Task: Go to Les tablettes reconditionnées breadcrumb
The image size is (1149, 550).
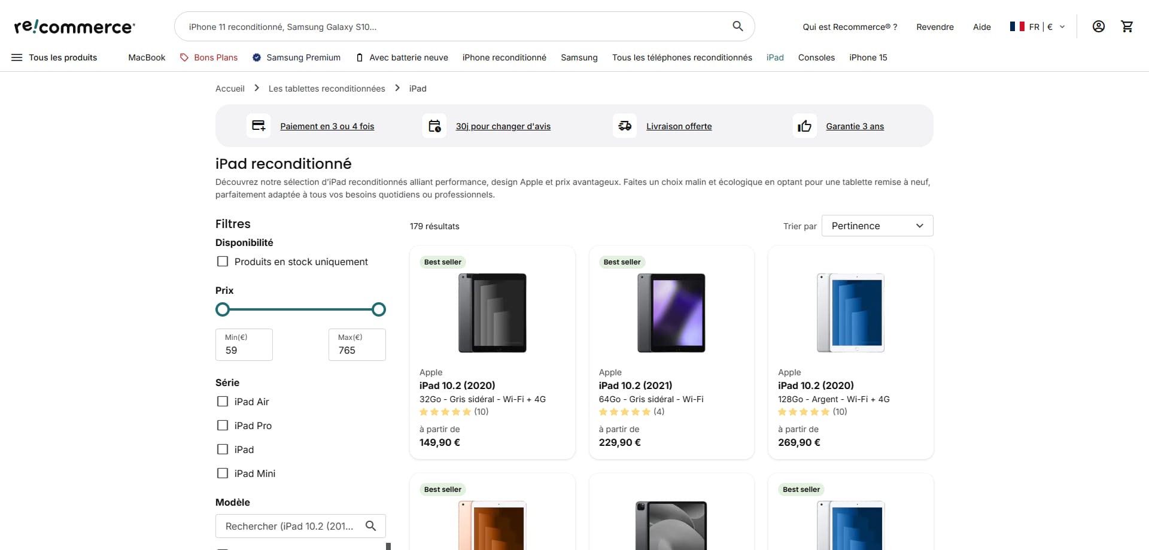Action: (327, 89)
